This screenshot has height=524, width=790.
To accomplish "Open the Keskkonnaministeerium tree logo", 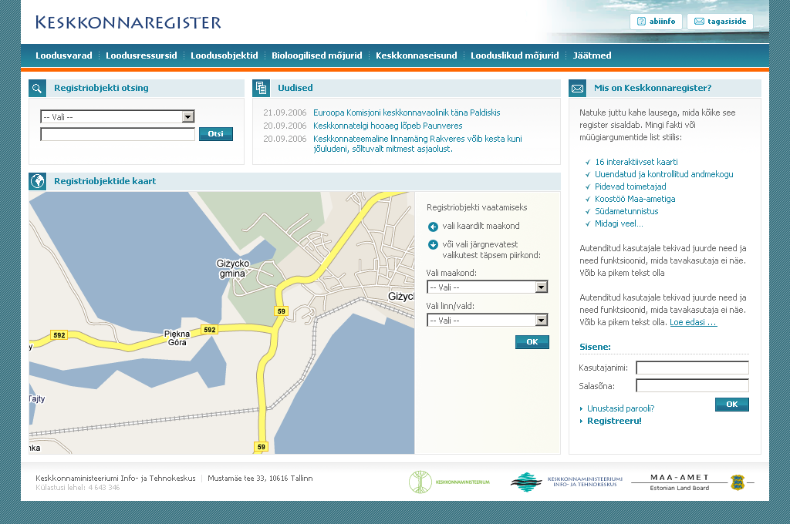I will click(x=449, y=482).
